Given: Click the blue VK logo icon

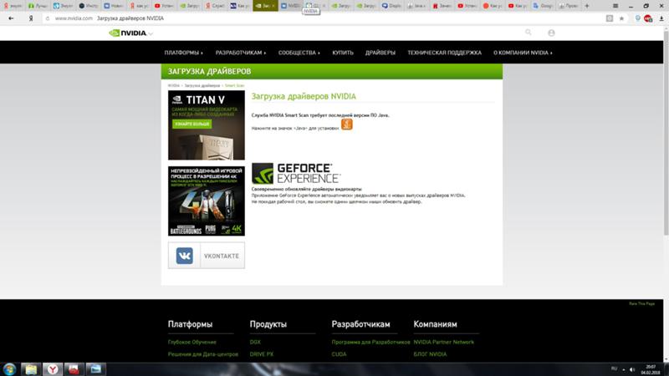Looking at the screenshot, I should coord(184,256).
